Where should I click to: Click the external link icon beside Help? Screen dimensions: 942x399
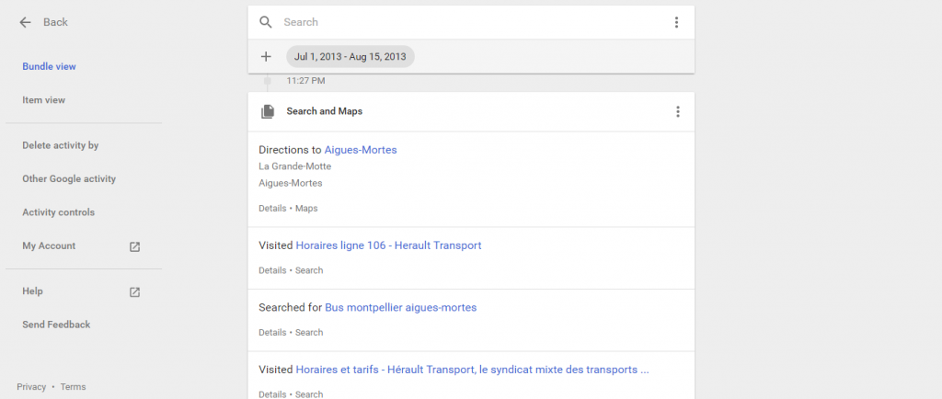[x=134, y=292]
